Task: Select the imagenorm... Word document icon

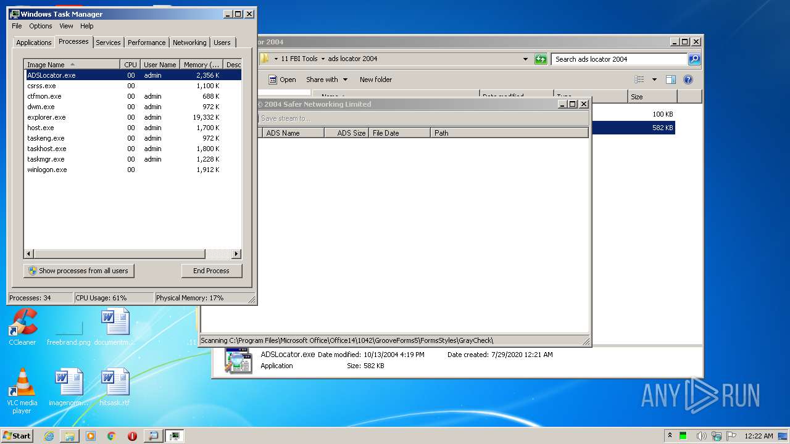Action: point(69,387)
